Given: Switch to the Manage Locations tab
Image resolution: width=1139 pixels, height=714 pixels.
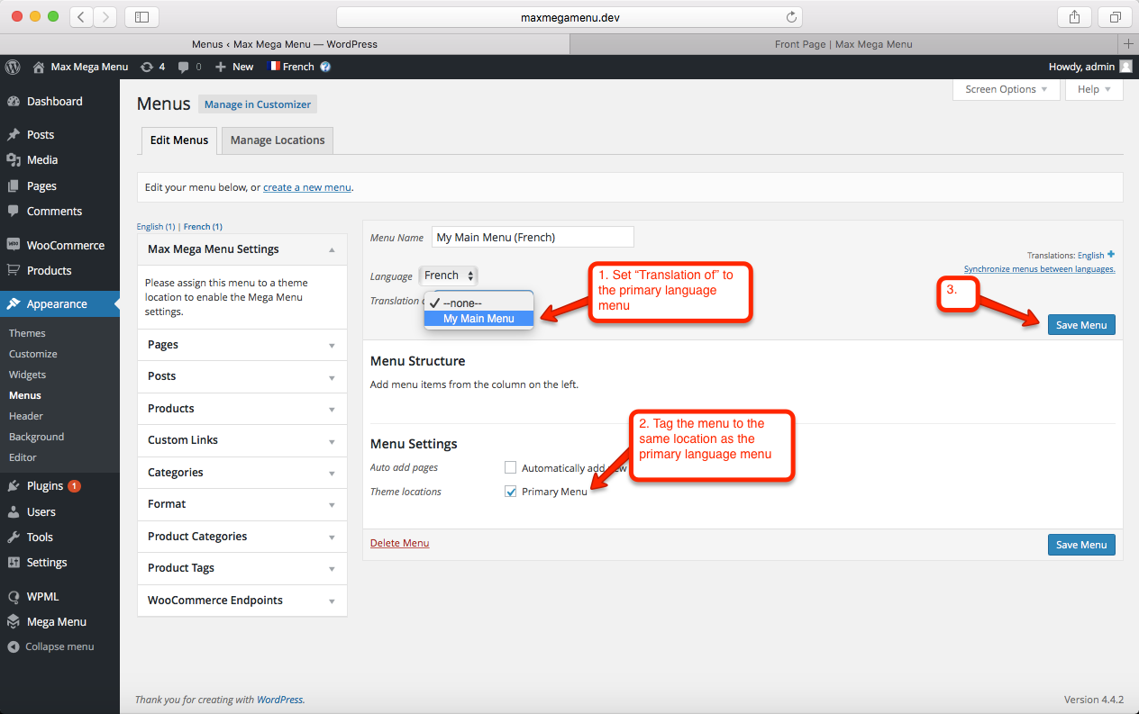Looking at the screenshot, I should coord(278,140).
